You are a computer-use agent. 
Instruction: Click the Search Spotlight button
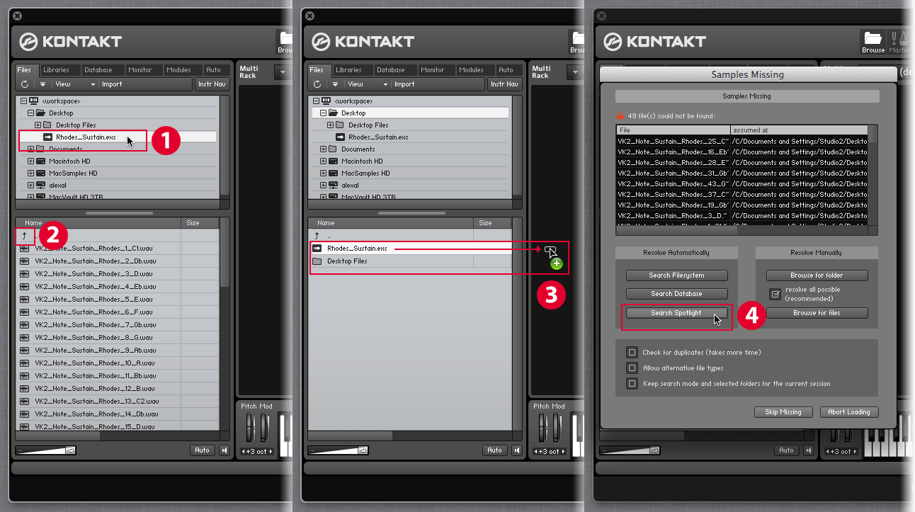[x=676, y=313]
